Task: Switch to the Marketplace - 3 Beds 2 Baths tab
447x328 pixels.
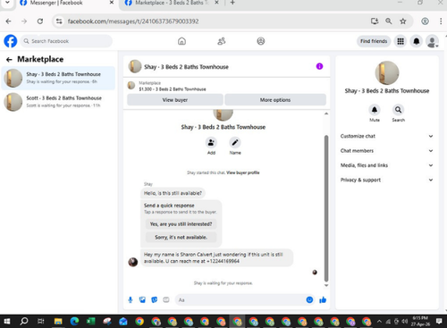Action: click(172, 3)
